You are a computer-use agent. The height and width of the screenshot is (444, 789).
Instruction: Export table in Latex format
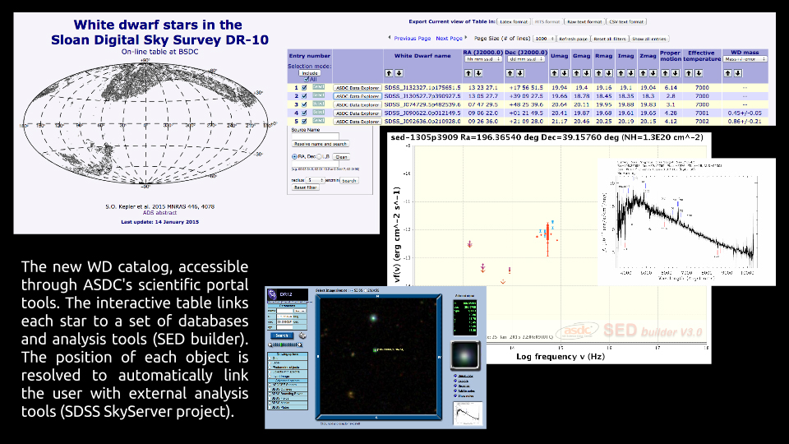coord(513,21)
